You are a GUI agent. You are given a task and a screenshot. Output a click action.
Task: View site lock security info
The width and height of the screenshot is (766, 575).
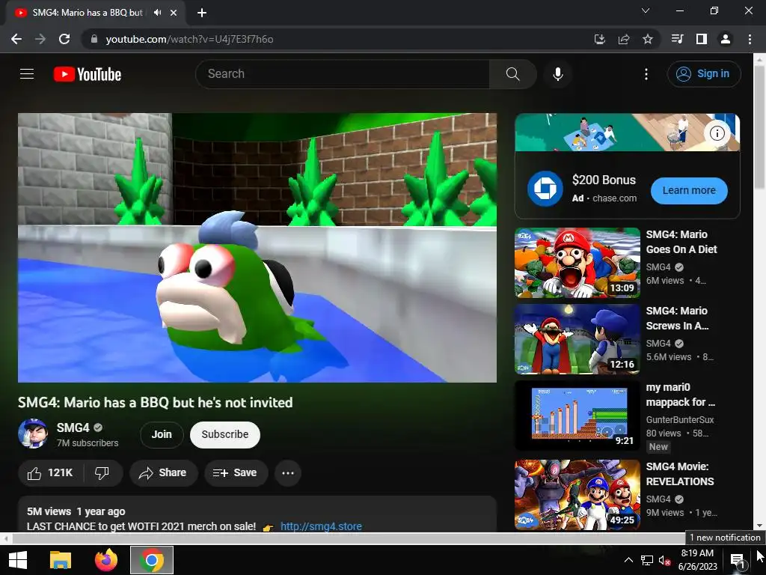tap(94, 39)
